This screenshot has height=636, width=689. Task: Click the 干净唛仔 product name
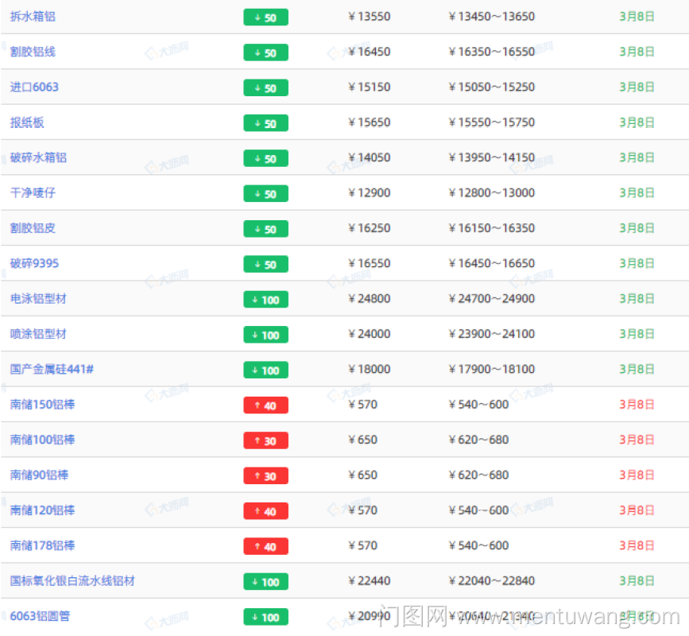click(x=33, y=192)
